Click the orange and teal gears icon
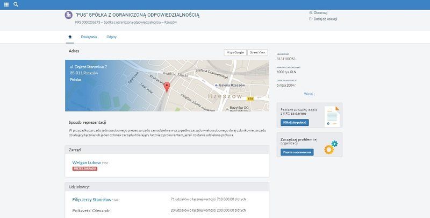Image resolution: width=430 pixels, height=218 pixels. (x=331, y=146)
